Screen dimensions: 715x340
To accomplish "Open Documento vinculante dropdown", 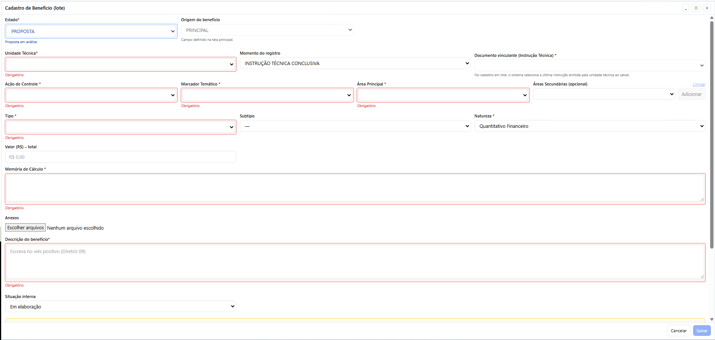I will [x=589, y=65].
